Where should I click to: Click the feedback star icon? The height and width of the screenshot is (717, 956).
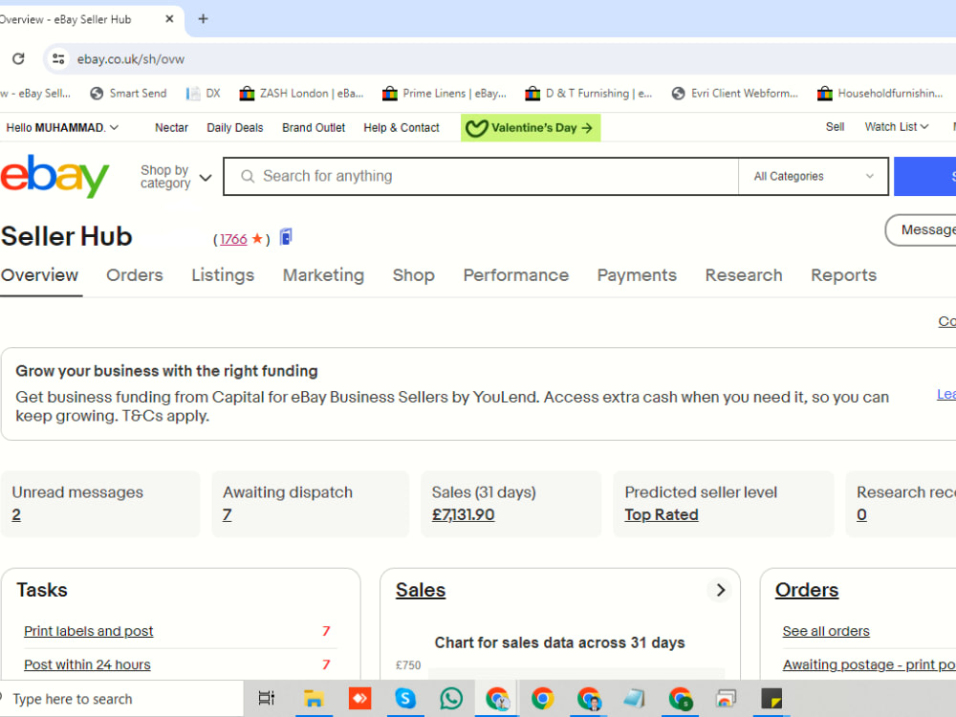[x=257, y=238]
